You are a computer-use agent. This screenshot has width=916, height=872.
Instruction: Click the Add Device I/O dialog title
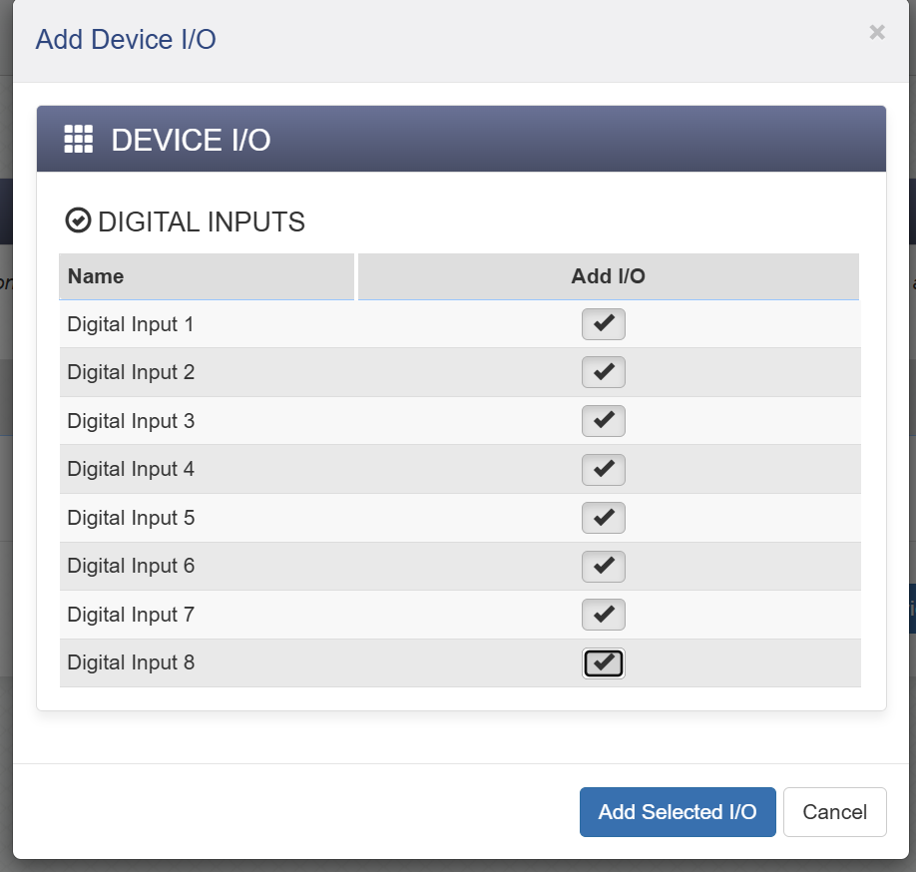coord(126,40)
